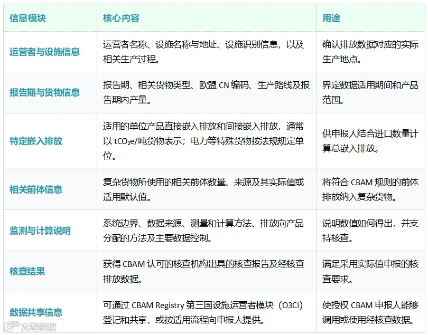Click the 运营者与设施信息 row label
The image size is (428, 335).
click(44, 52)
